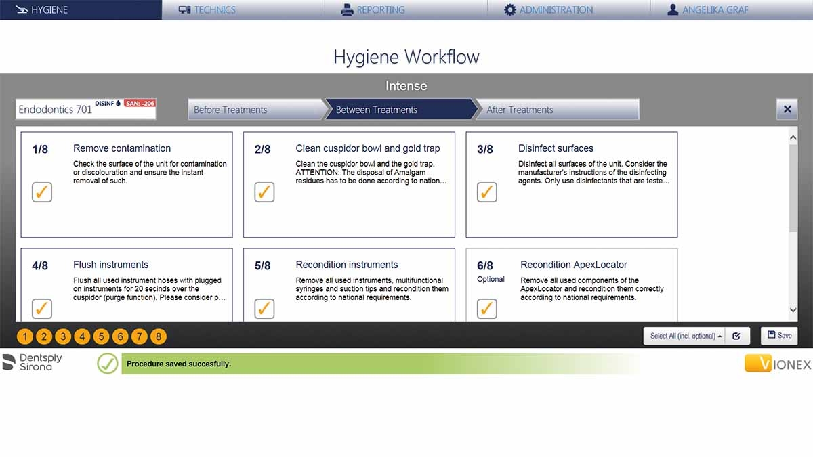Open the Select All (incl. optional) dropdown
Viewport: 813px width, 457px height.
[684, 336]
